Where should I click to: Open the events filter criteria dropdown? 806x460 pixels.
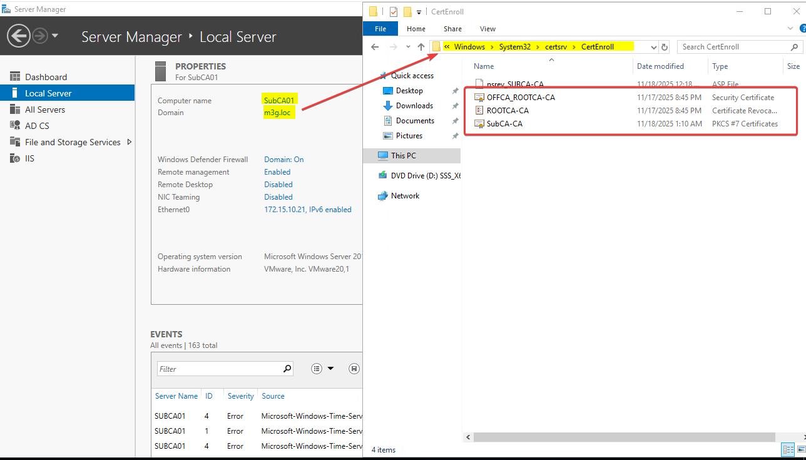click(323, 369)
